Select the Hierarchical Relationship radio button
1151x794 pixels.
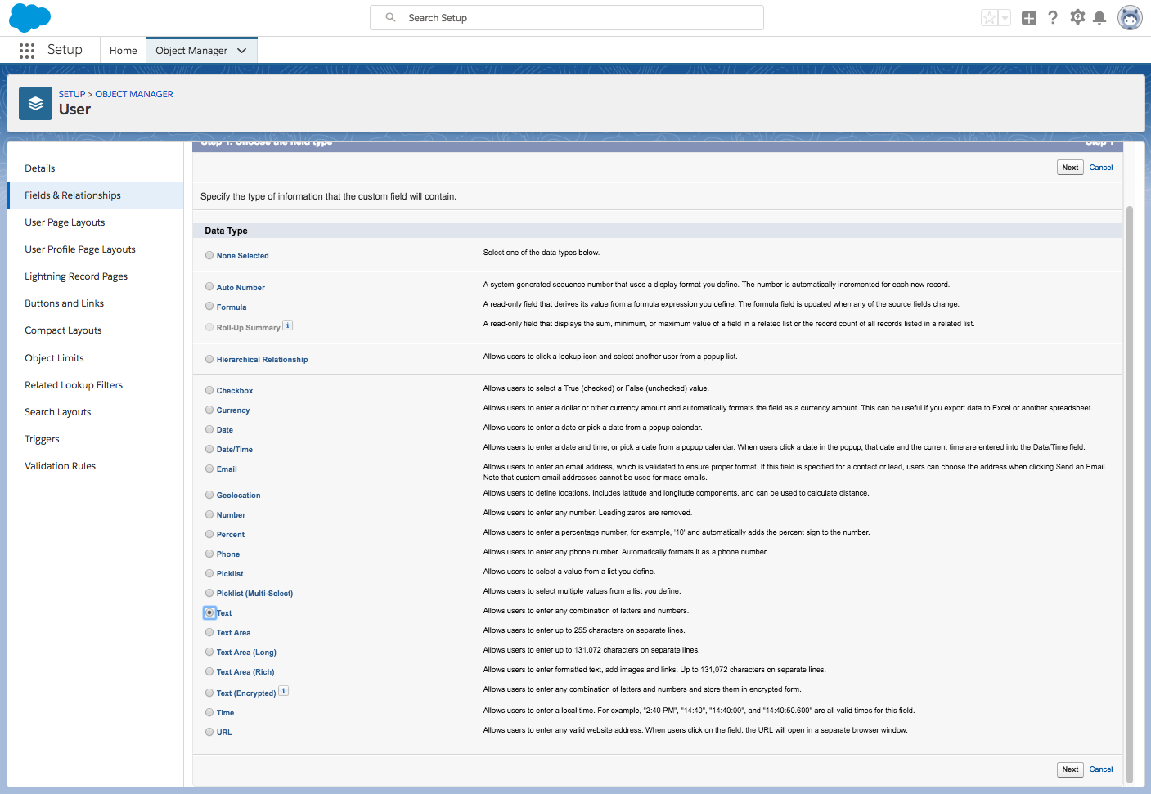(x=209, y=358)
